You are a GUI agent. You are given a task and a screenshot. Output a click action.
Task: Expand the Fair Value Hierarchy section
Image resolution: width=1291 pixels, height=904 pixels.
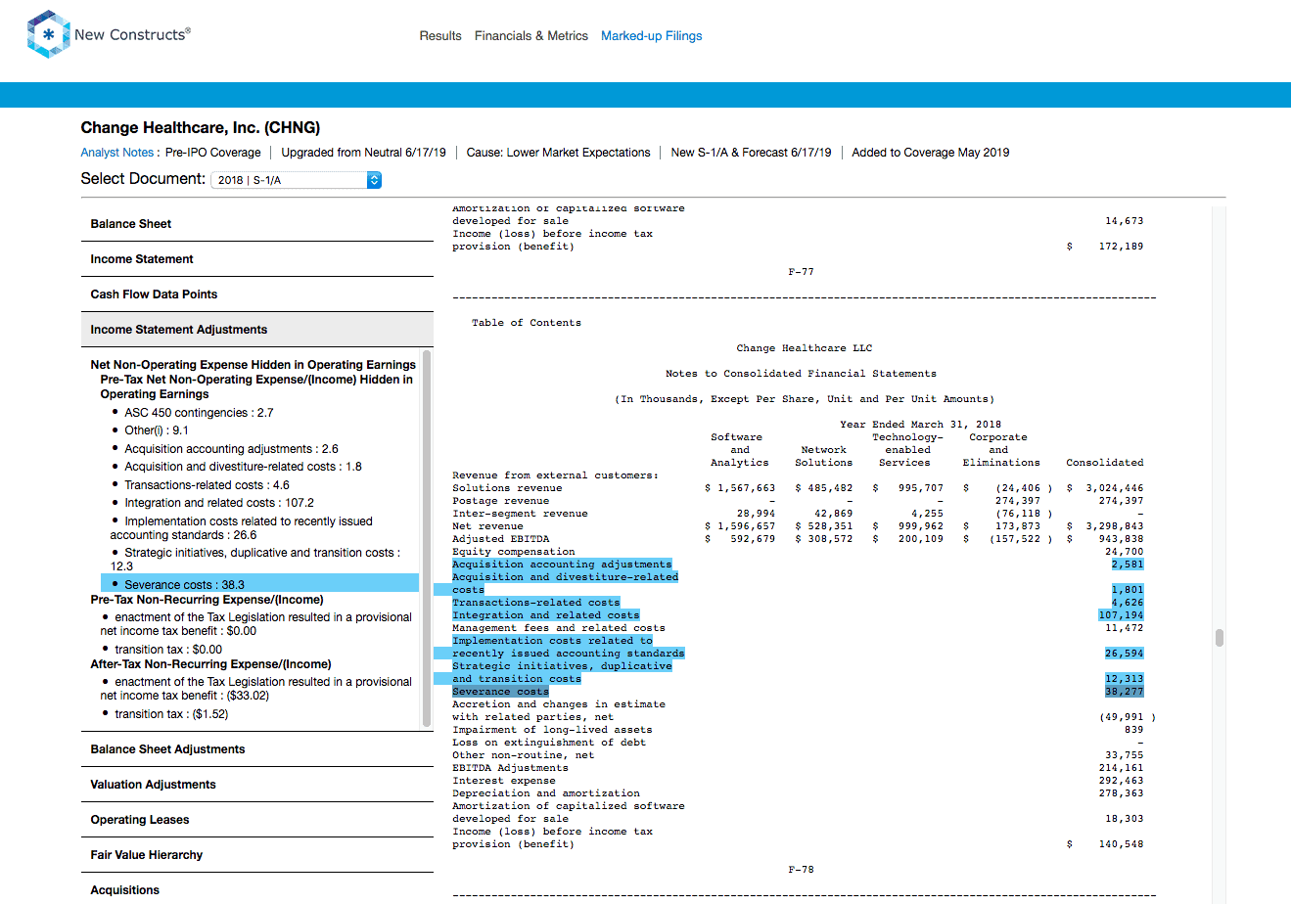tap(257, 855)
